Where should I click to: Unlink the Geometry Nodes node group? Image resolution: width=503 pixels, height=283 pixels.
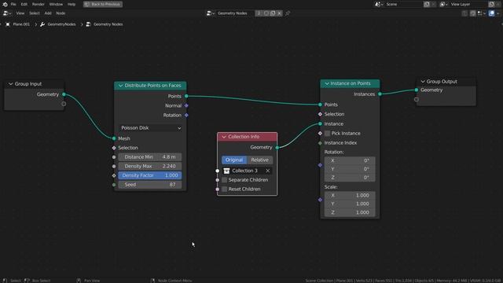[280, 13]
